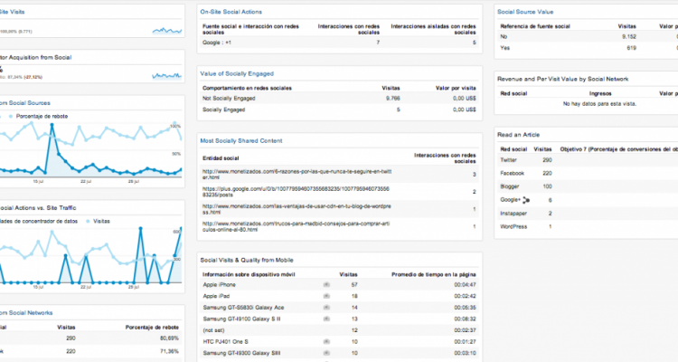
Task: Select the Socially Engaged row with 5 visits
Action: pos(339,110)
